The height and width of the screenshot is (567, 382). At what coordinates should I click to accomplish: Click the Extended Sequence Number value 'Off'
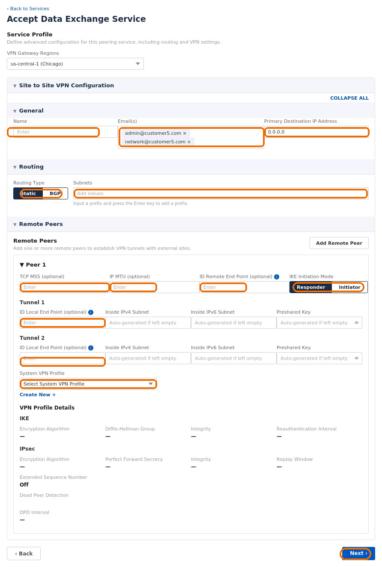pos(24,485)
